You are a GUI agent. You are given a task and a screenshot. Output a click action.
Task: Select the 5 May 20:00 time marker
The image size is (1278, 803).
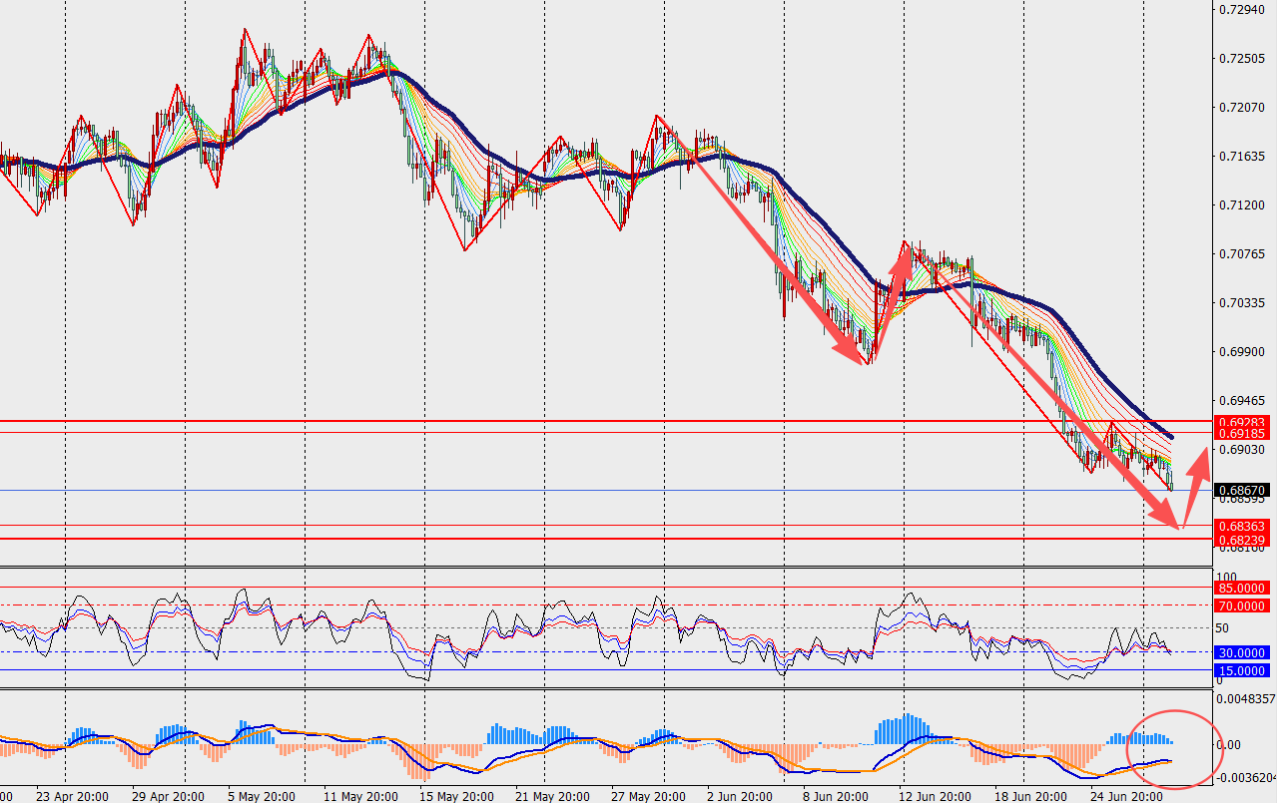point(264,796)
